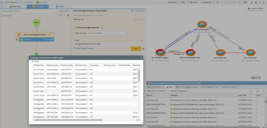Select the Switch2-Slot1 table row

[x=85, y=83]
